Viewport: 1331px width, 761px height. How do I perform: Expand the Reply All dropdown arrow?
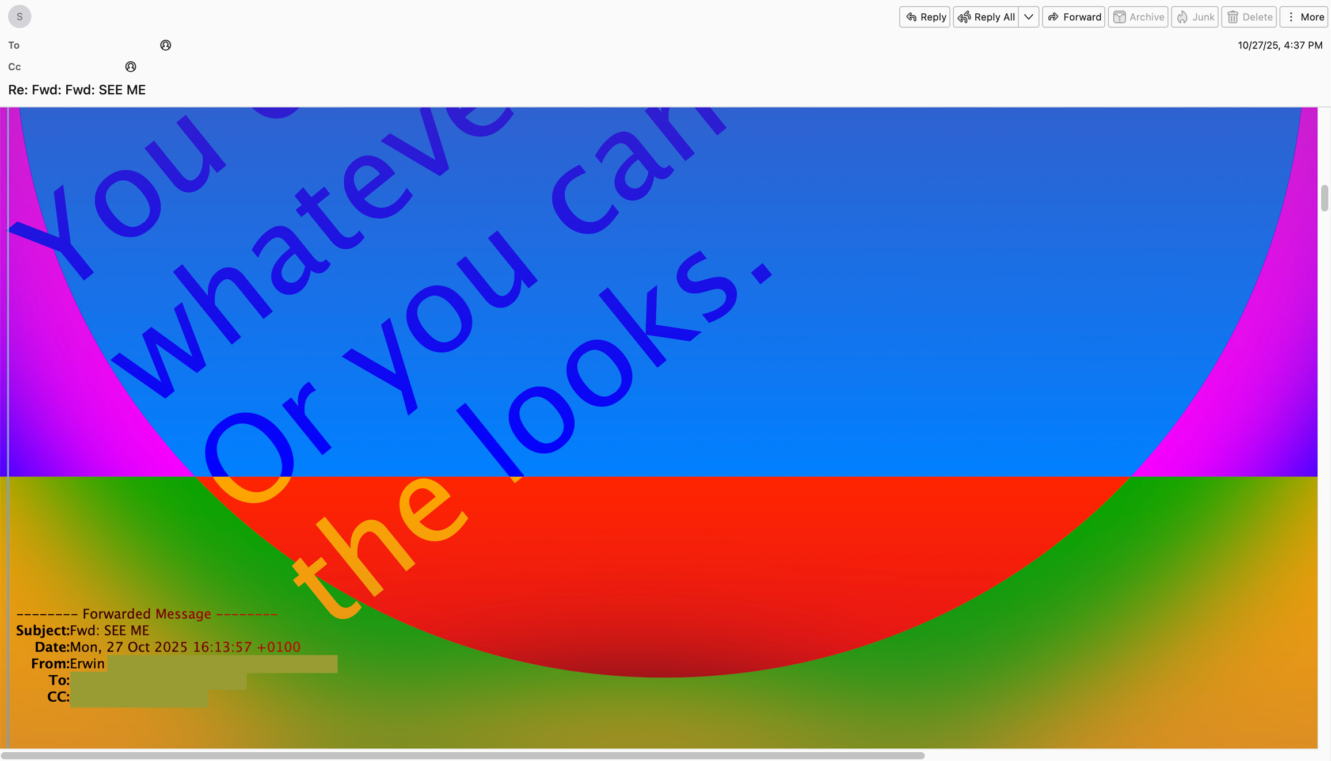point(1028,17)
